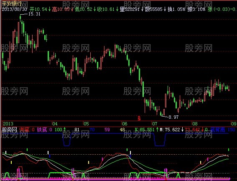Screen dimensions: 237x181
Task: Click the stock name 平安银行
Action: [x=12, y=3]
